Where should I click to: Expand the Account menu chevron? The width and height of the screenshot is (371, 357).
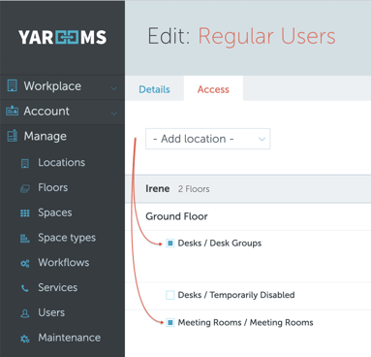tap(113, 114)
